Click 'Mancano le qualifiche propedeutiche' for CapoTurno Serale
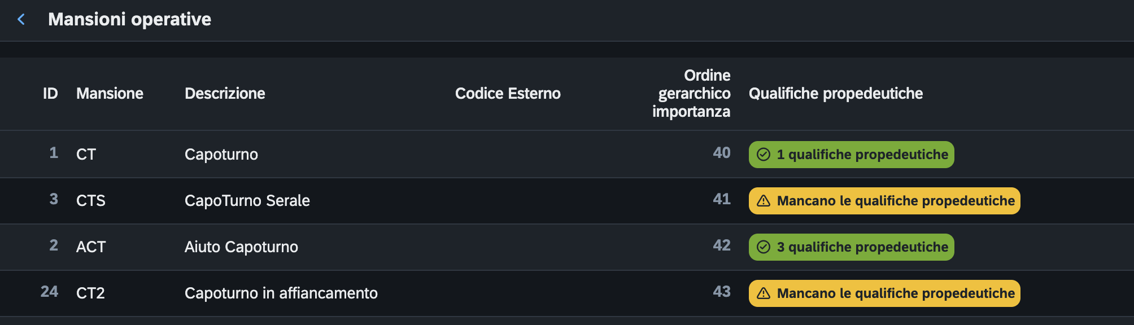 pos(884,201)
